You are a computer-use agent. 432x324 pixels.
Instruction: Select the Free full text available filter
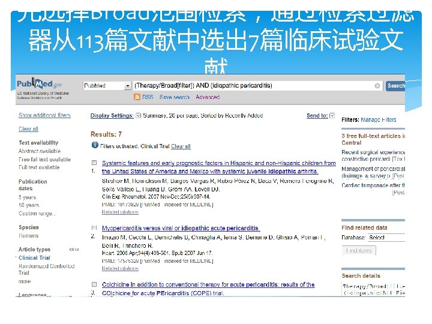(x=44, y=159)
